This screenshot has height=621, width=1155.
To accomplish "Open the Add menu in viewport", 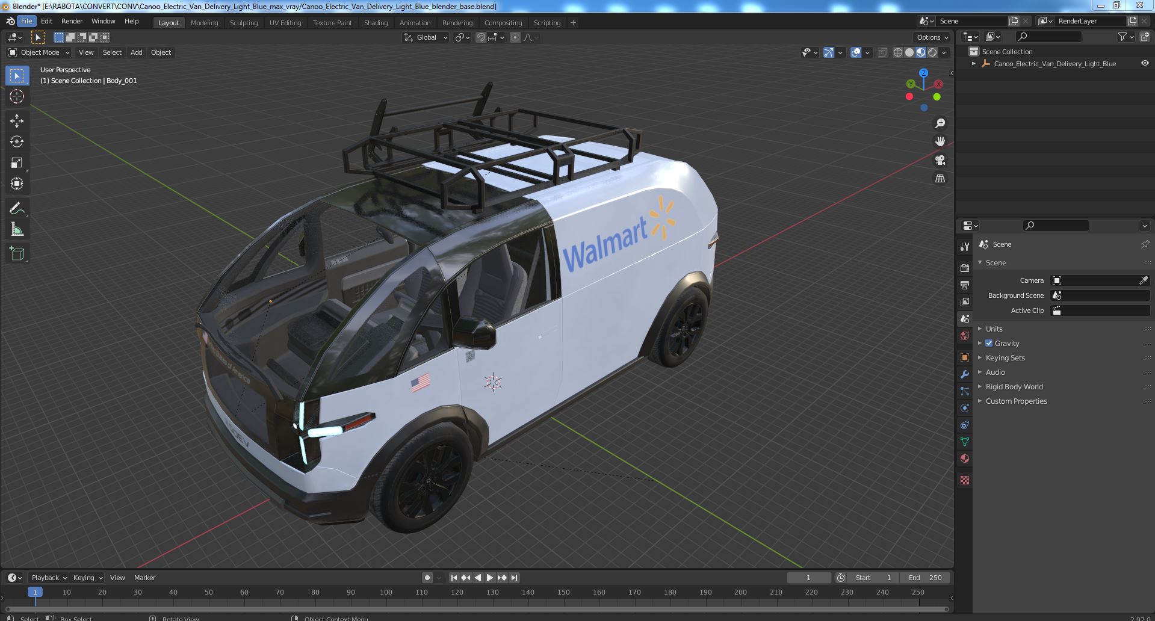I will point(137,52).
